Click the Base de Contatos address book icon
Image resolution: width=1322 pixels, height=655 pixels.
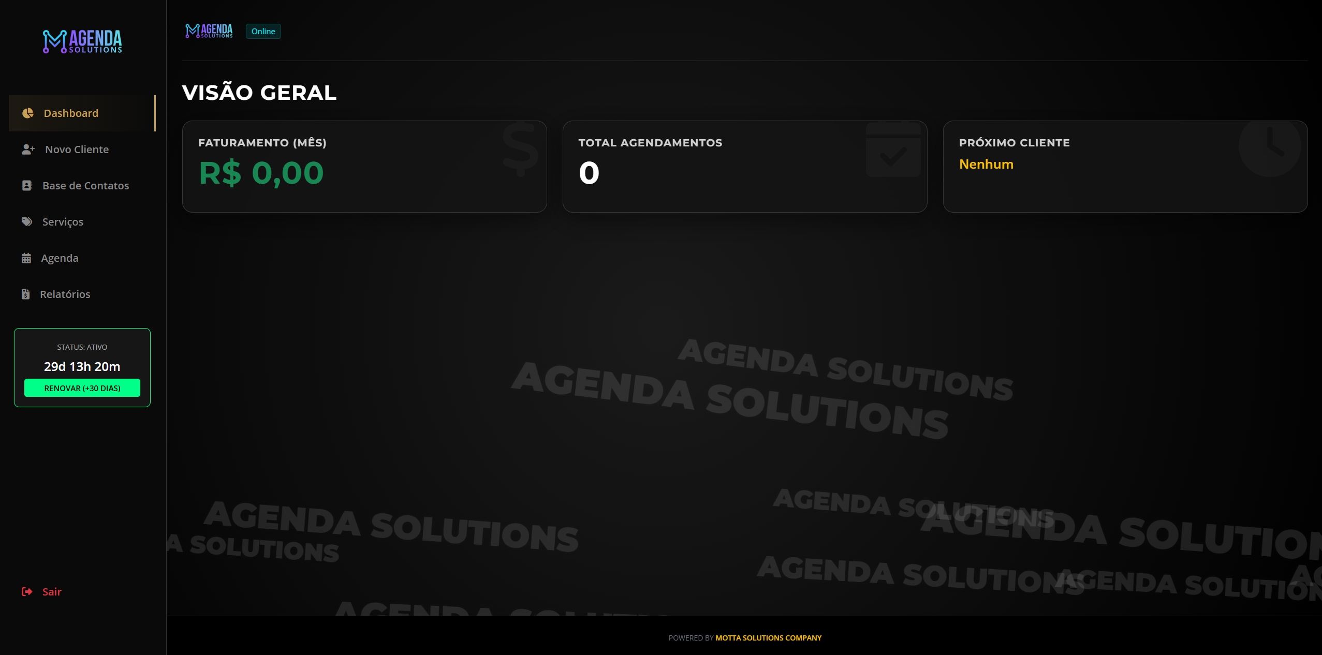tap(27, 186)
